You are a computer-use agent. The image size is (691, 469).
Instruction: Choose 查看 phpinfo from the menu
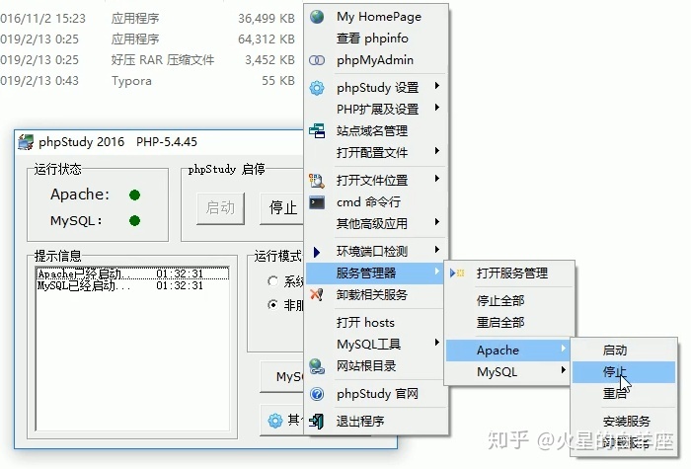(x=376, y=39)
